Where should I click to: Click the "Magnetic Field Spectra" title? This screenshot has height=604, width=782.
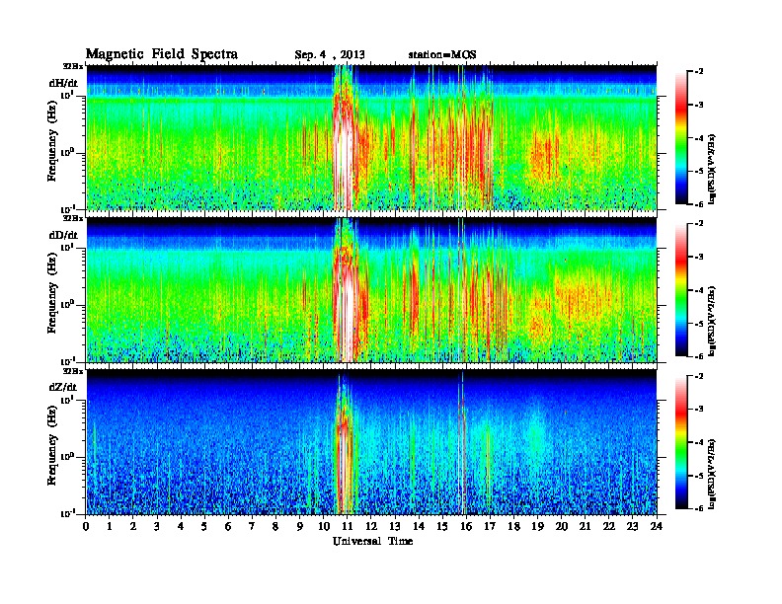tap(162, 54)
